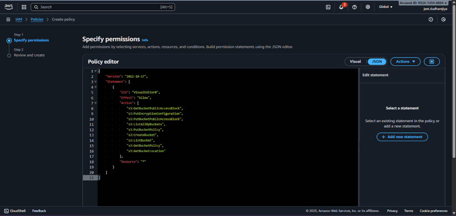Open the services grid menu
Screen dimensions: 456x216
(x=24, y=7)
